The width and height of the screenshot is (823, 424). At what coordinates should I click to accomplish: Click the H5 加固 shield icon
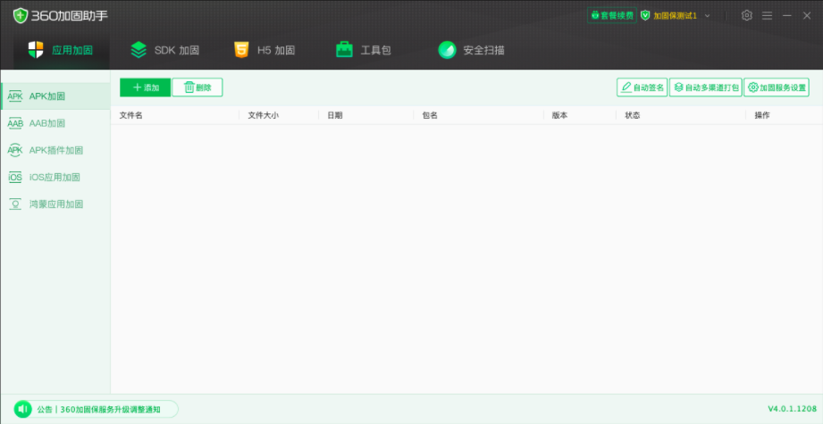click(241, 50)
